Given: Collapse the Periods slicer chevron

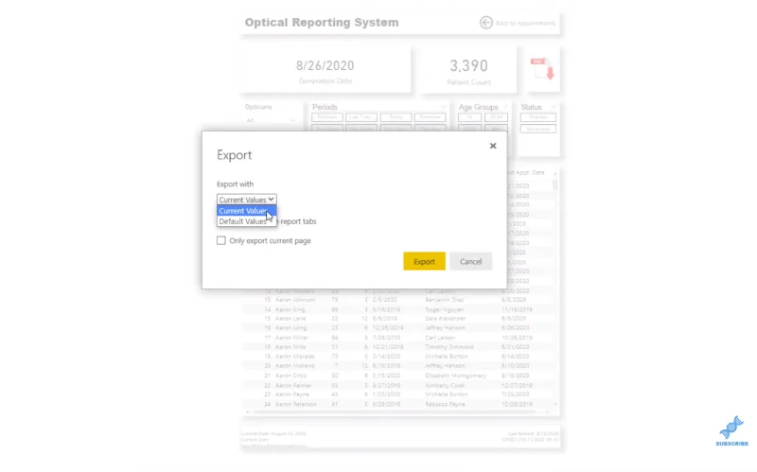Looking at the screenshot, I should click(443, 107).
